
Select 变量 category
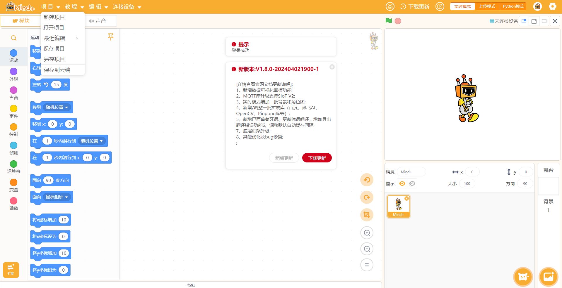click(x=14, y=185)
